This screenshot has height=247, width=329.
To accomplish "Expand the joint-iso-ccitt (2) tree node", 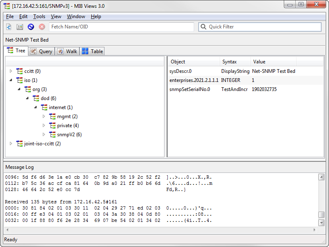I will [x=11, y=144].
